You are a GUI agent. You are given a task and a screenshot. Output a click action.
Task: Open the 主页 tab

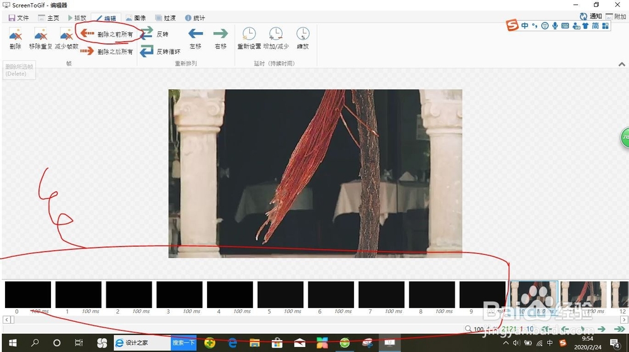tap(48, 18)
